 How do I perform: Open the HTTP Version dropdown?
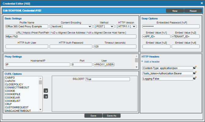[126, 27]
